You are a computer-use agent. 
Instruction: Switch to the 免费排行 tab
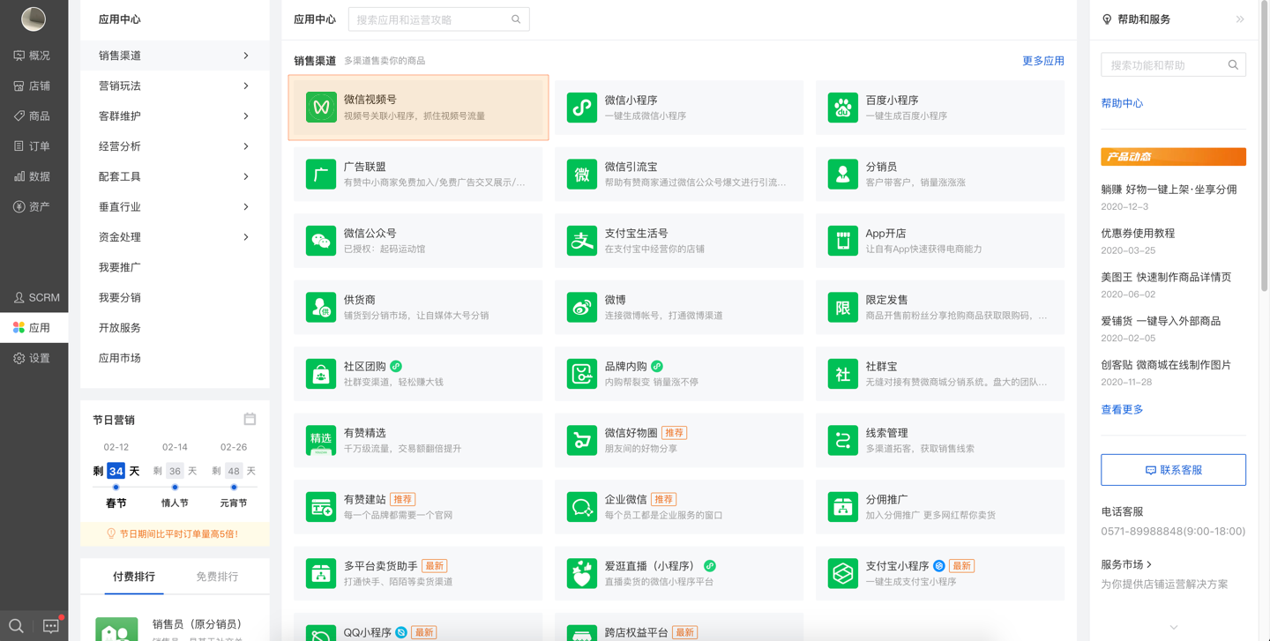(217, 577)
